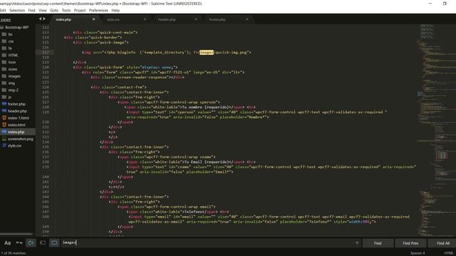Click the Find button
This screenshot has height=256, width=456.
click(378, 243)
